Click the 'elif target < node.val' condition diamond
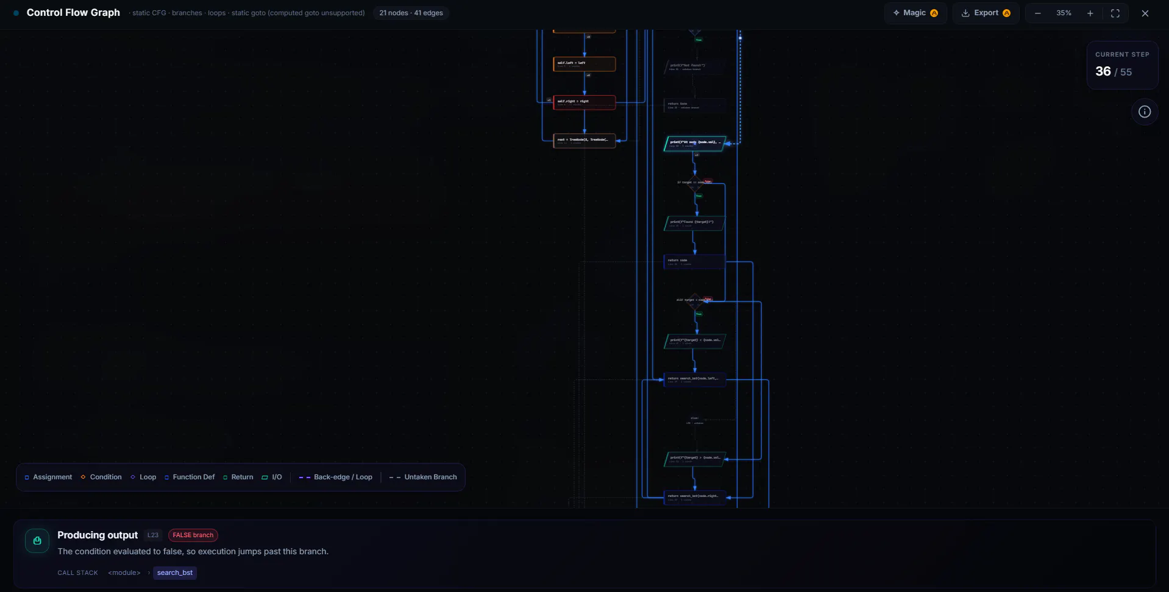This screenshot has width=1169, height=592. tap(694, 300)
